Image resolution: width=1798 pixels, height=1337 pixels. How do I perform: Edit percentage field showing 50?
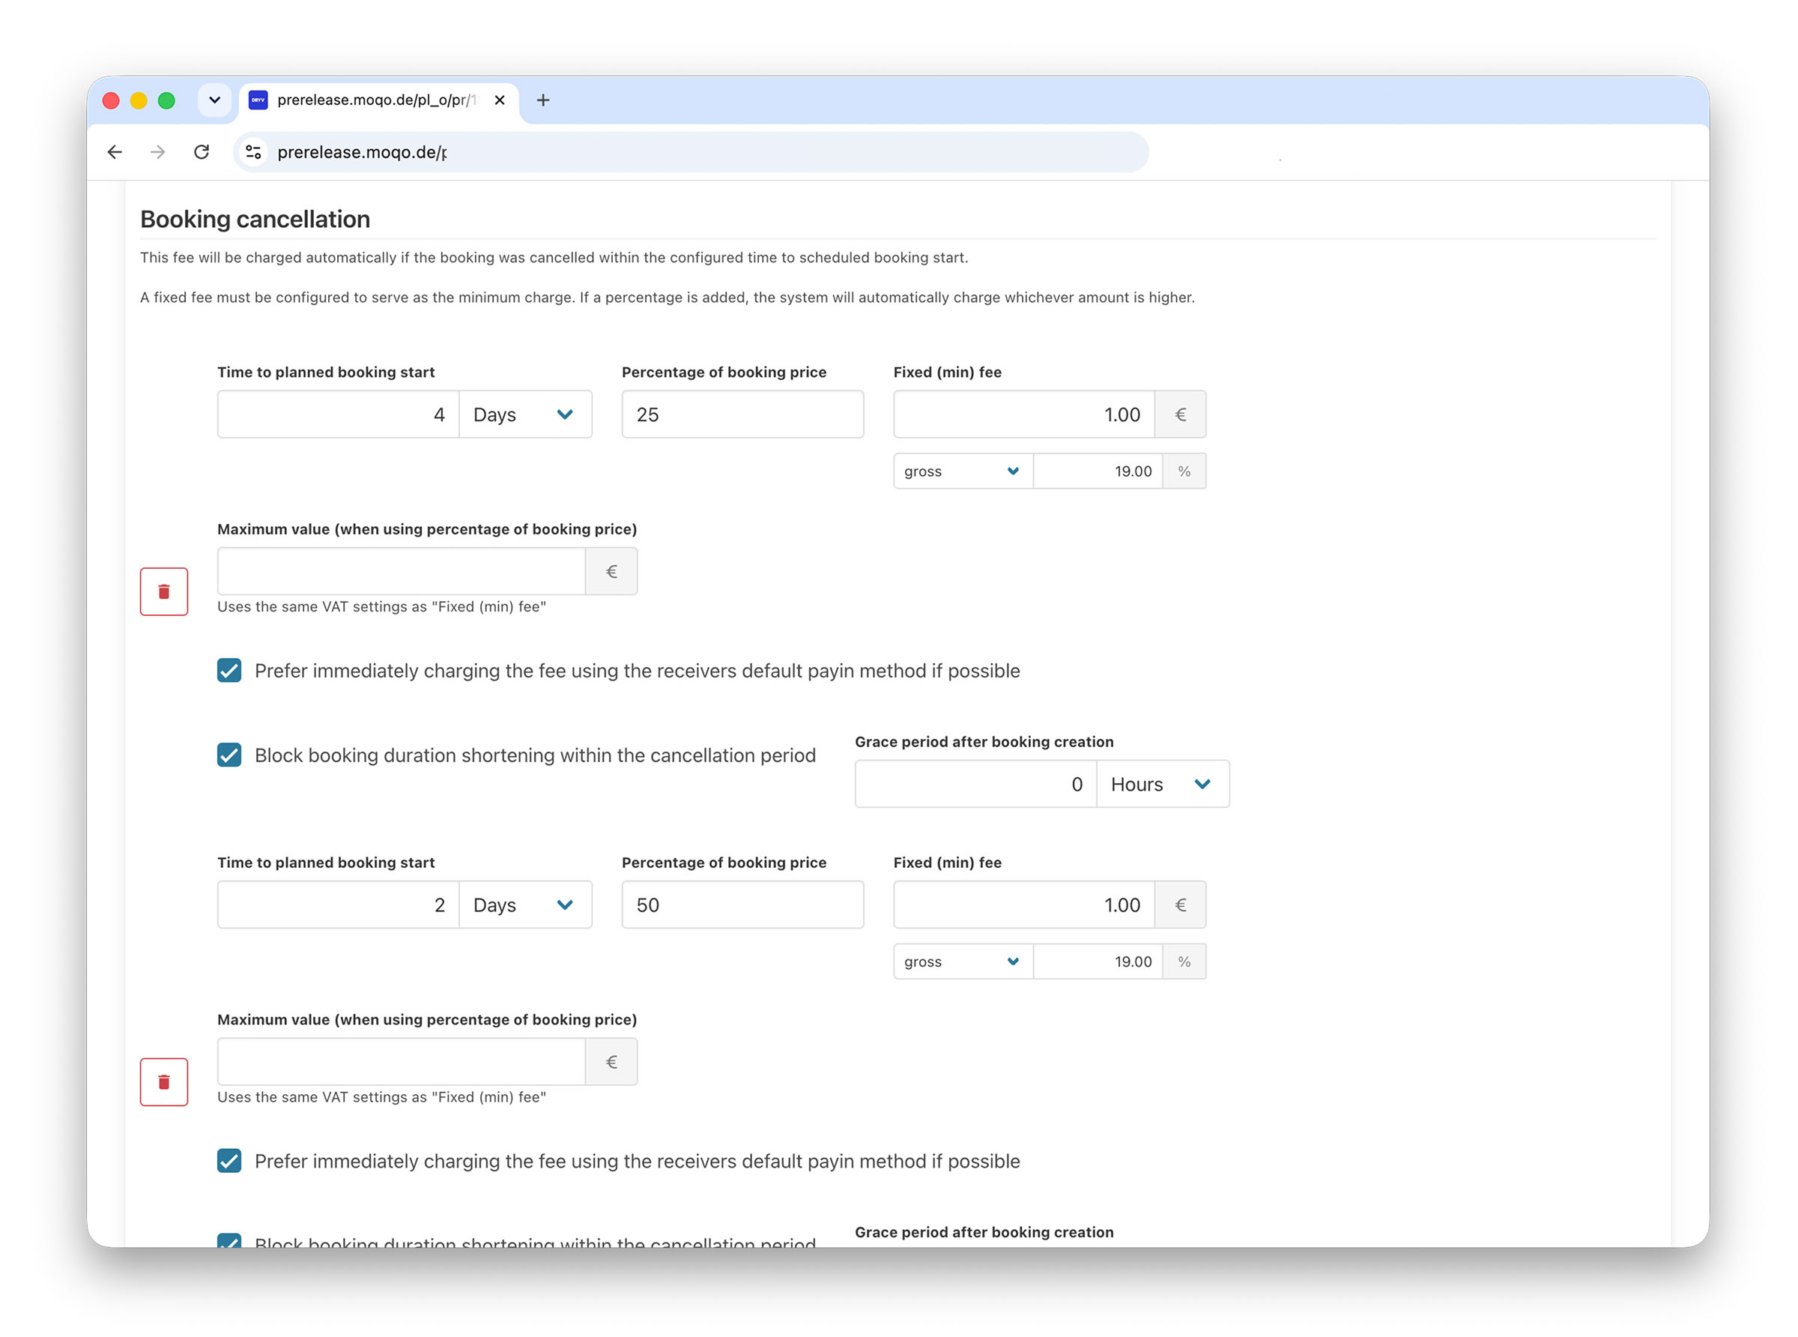pyautogui.click(x=742, y=905)
